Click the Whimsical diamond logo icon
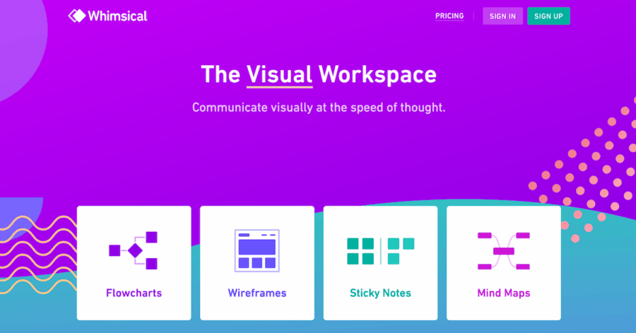This screenshot has height=333, width=636. (76, 16)
